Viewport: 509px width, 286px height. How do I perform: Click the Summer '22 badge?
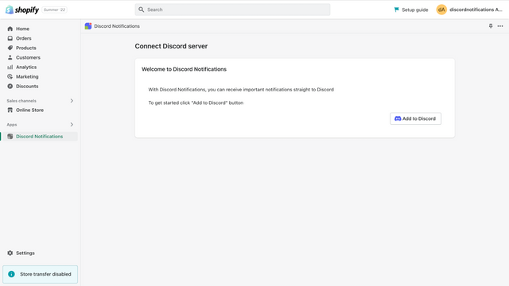click(55, 10)
